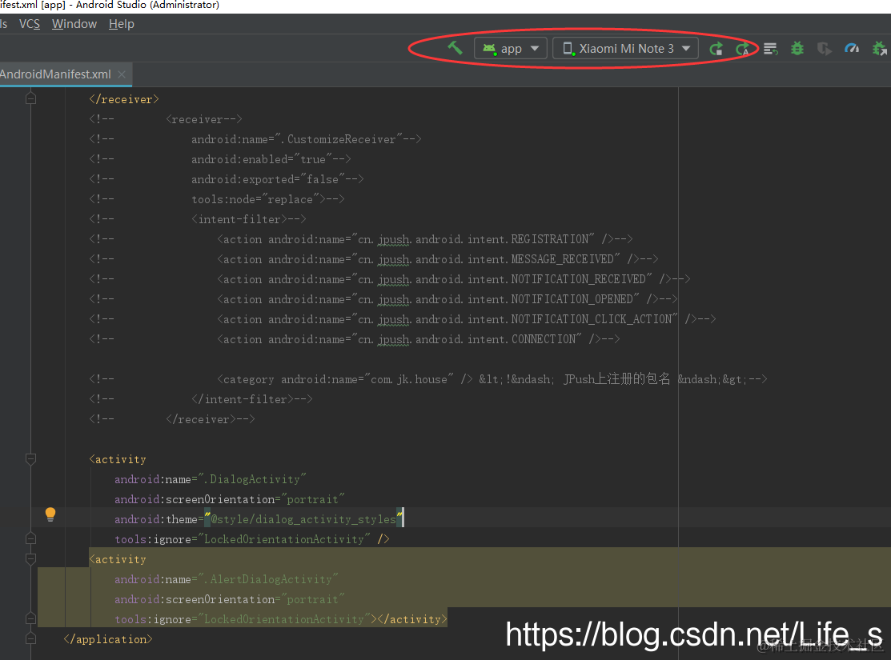Click the commented .CustomizeReceiver line
Image resolution: width=891 pixels, height=660 pixels.
tap(255, 139)
